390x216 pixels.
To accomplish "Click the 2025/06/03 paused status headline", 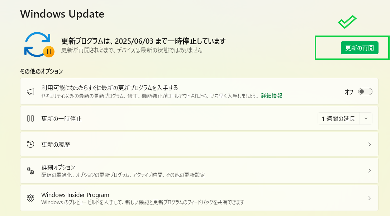I will tap(143, 41).
